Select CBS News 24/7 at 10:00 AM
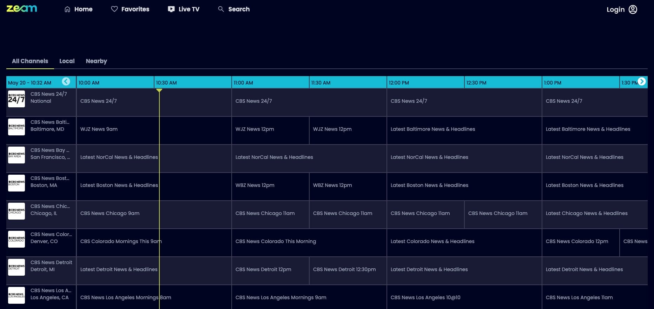 154,102
